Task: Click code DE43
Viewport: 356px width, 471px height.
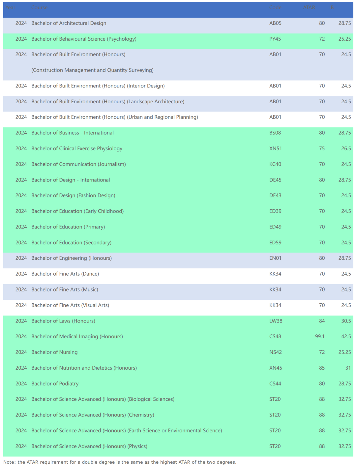Action: tap(275, 195)
